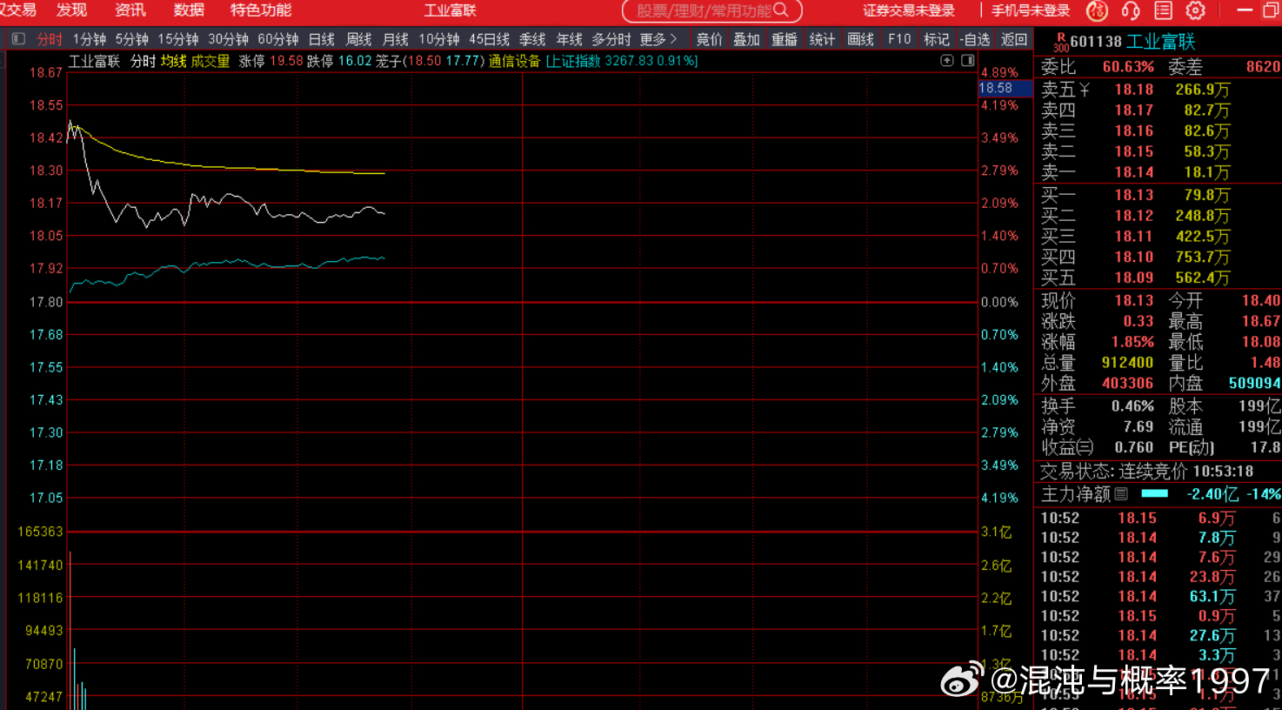This screenshot has width=1282, height=710.
Task: Expand the 更多 periods dropdown
Action: click(x=658, y=39)
